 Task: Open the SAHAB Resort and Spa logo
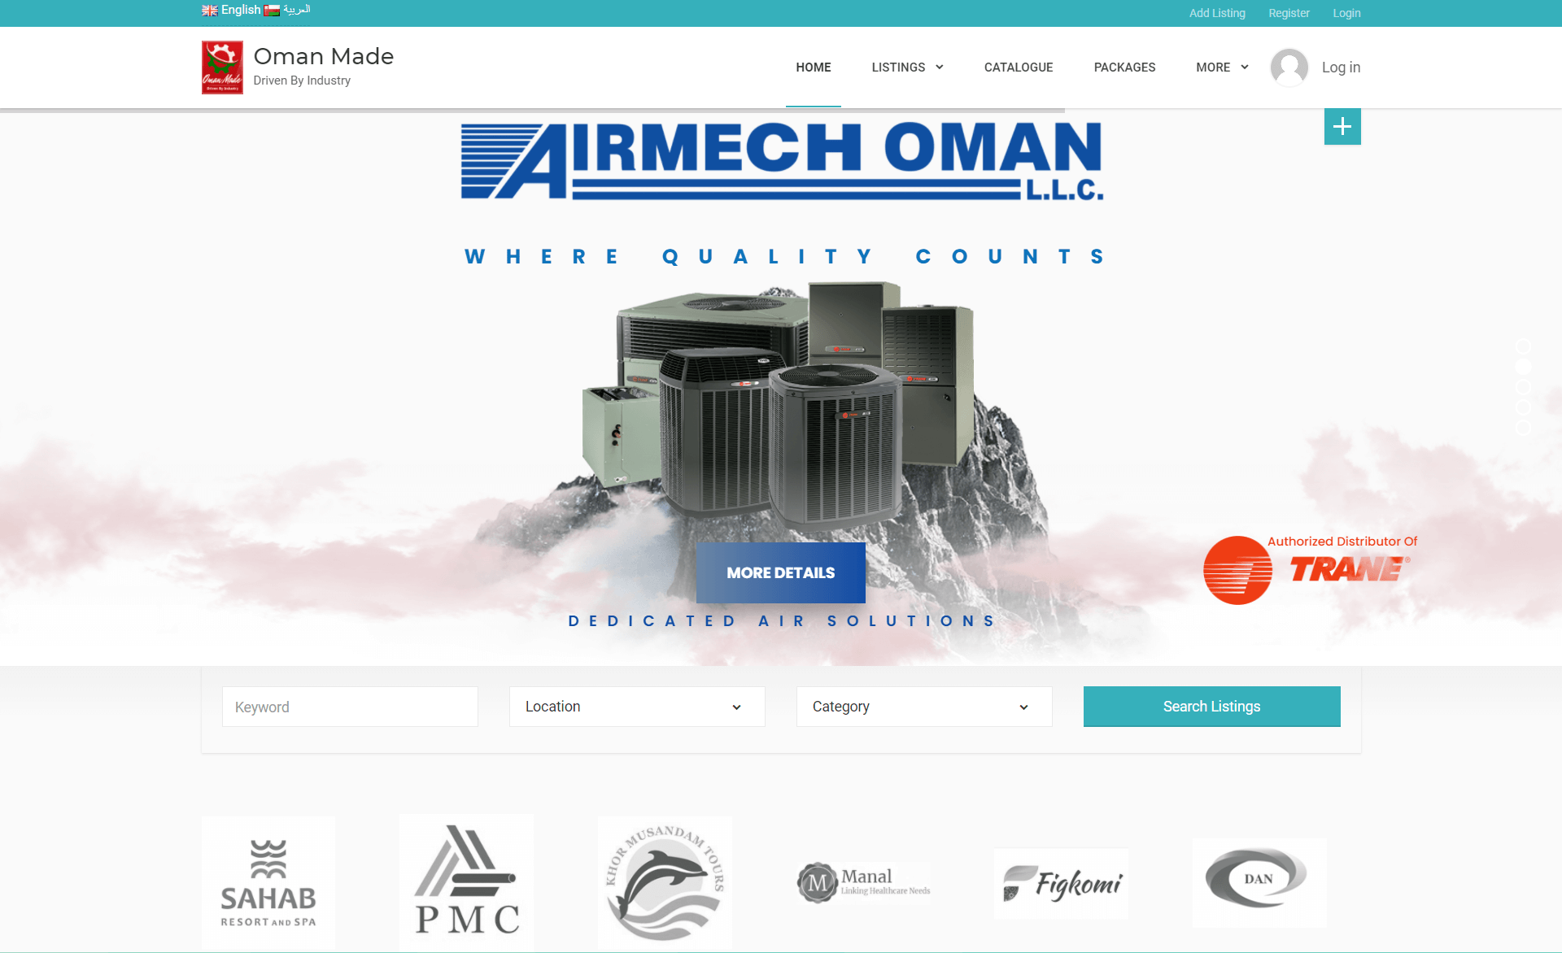268,883
